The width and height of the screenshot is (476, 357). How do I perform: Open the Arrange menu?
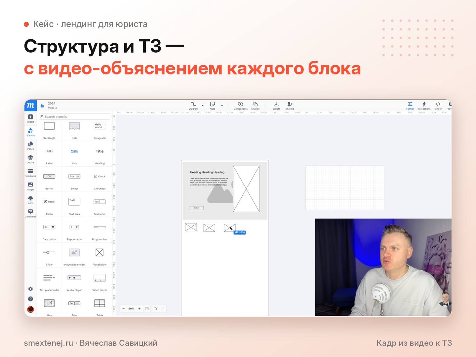pyautogui.click(x=255, y=105)
